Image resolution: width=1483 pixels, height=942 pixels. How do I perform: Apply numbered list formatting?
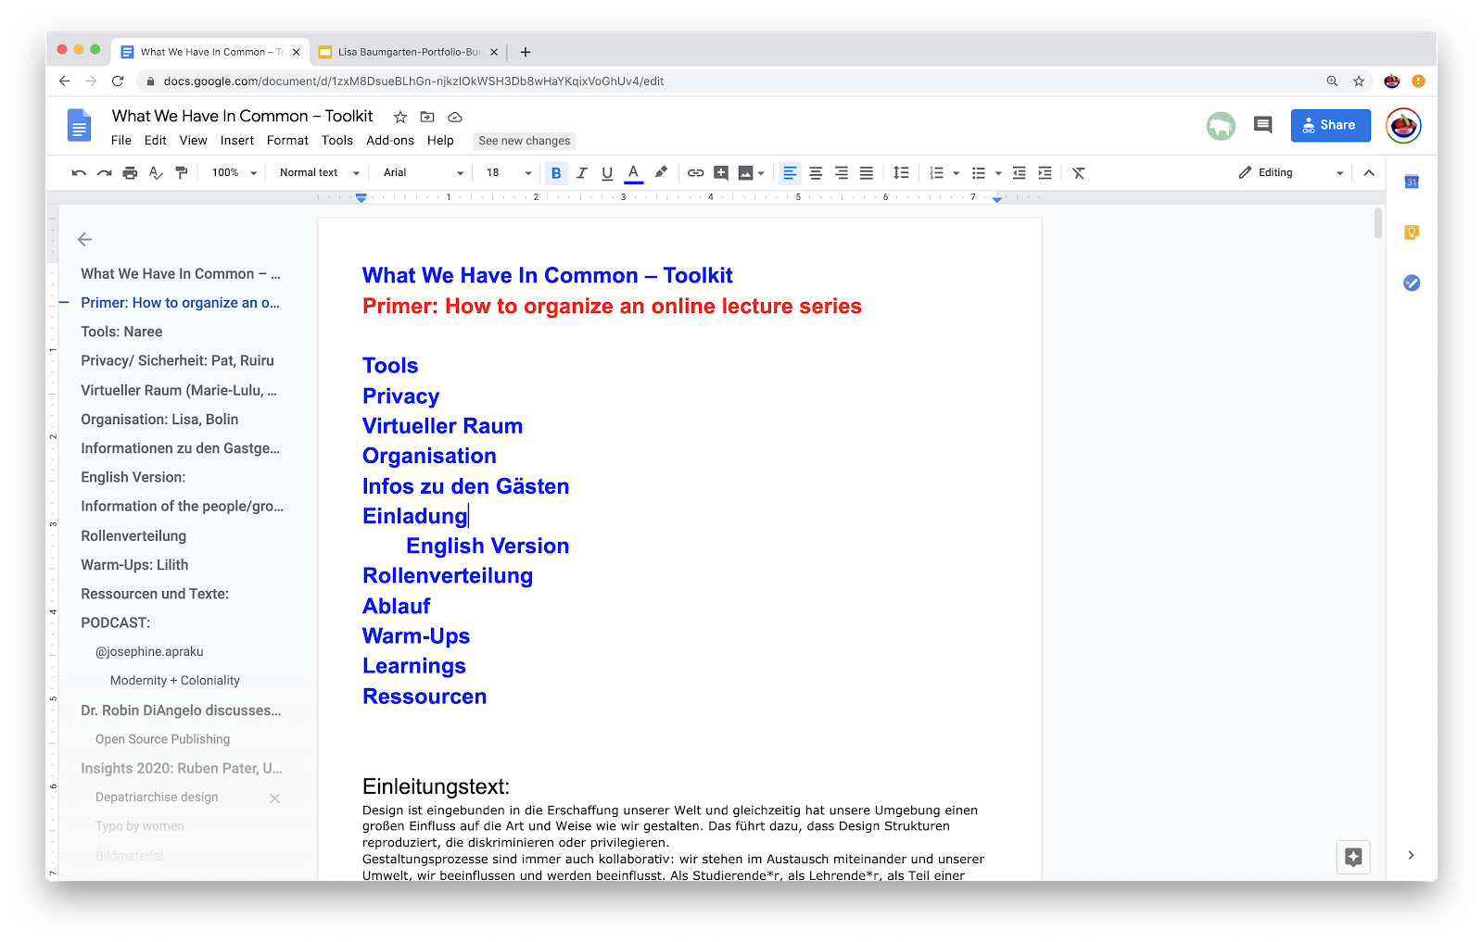click(x=937, y=173)
